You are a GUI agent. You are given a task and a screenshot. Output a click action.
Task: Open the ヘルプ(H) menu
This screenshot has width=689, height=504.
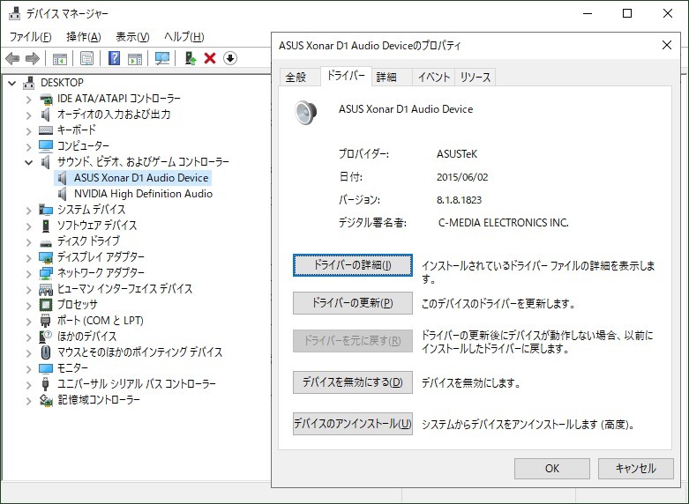(x=184, y=37)
